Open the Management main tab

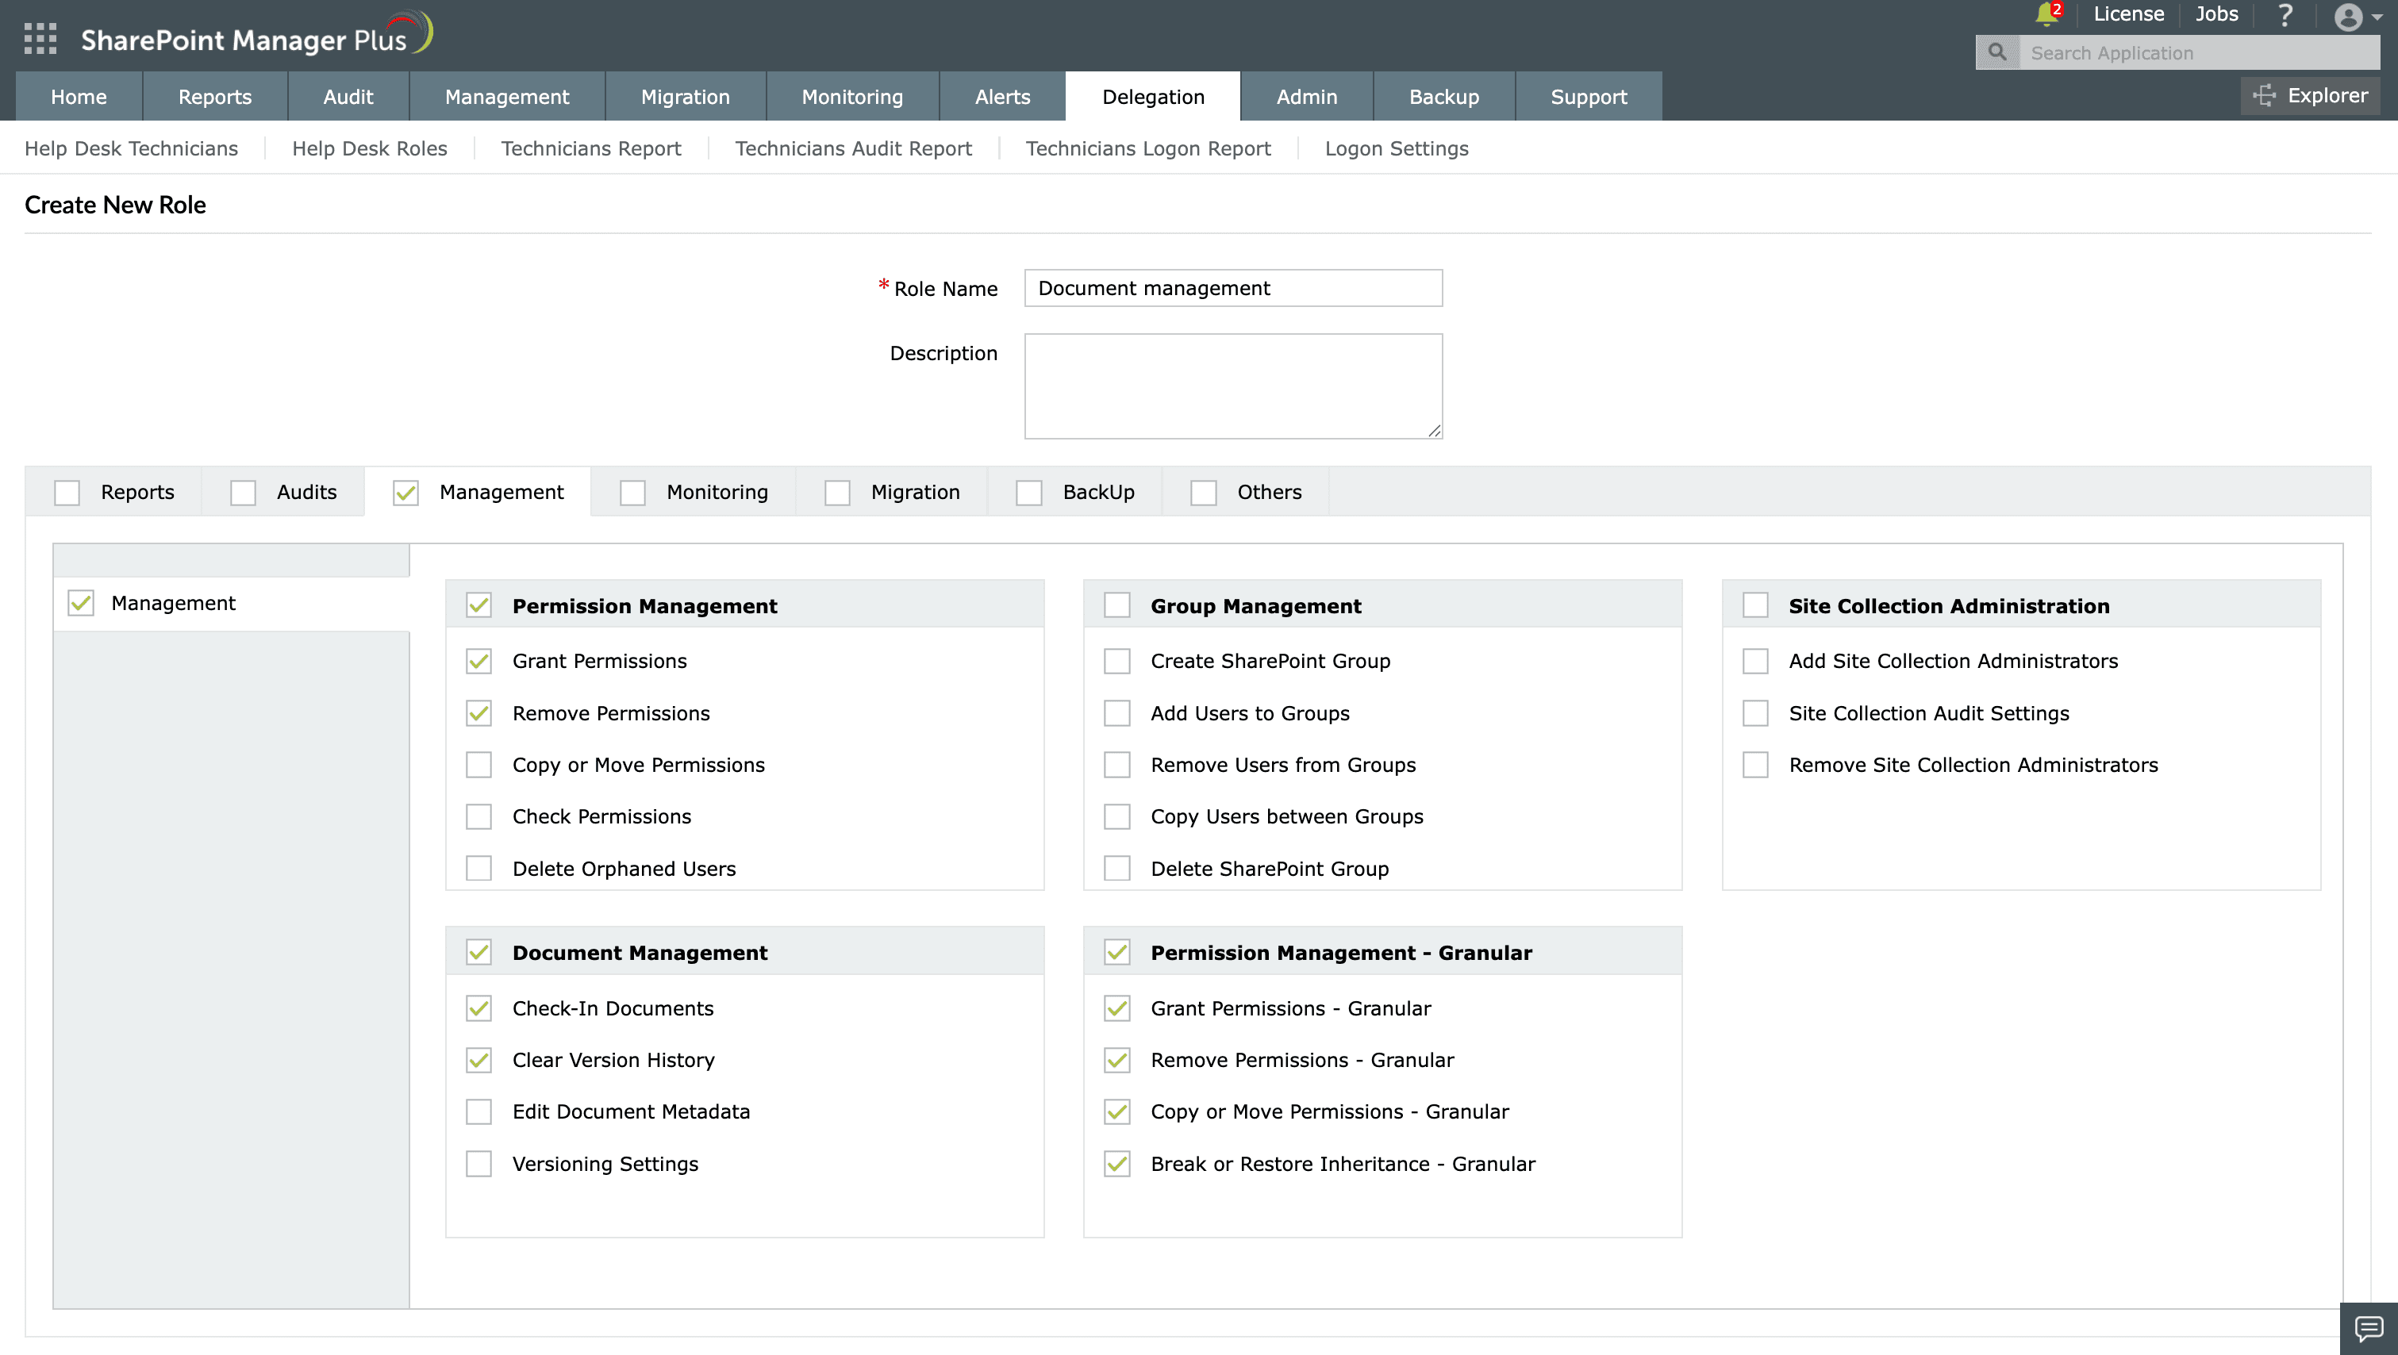(506, 96)
